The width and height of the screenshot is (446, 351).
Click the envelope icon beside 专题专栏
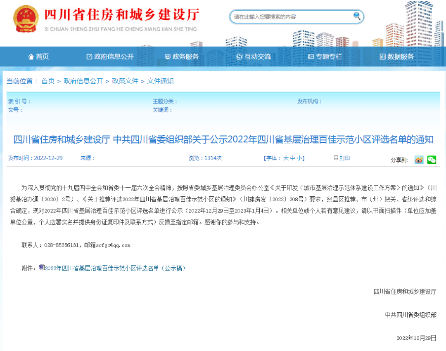click(311, 57)
